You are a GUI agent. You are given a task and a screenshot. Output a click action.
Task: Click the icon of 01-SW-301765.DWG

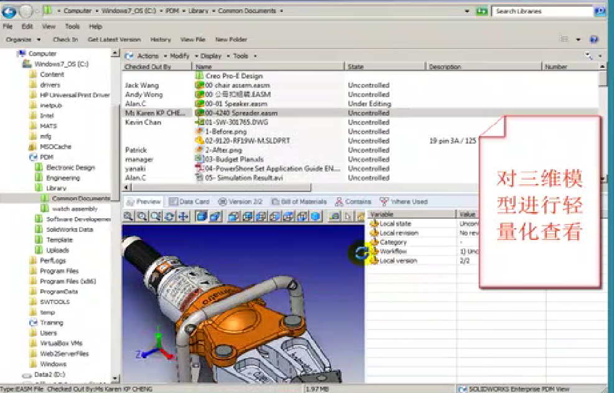[x=199, y=122]
